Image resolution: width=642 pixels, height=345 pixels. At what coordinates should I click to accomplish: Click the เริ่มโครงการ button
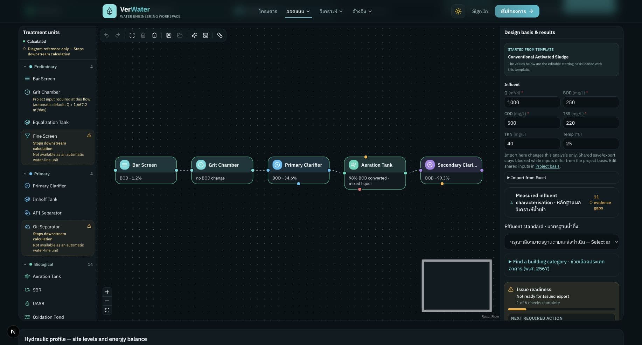coord(517,11)
